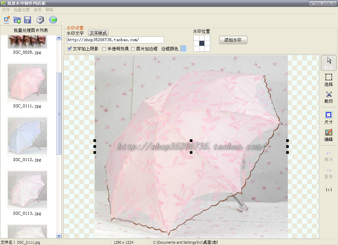This screenshot has height=245, width=338.
Task: Click the 文件名 DSC_0111.jpg status entry
Action: [x=20, y=242]
